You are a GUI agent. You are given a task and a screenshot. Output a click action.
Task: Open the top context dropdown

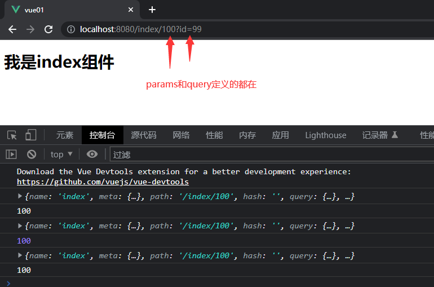(x=61, y=154)
